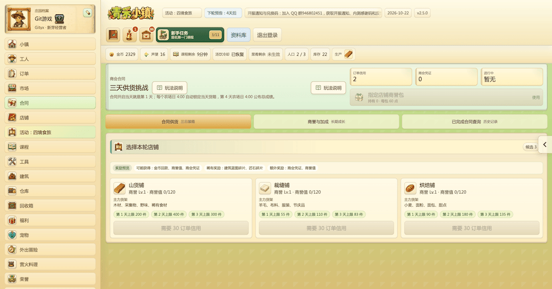Click 退出登录 to log out
Image resolution: width=552 pixels, height=289 pixels.
267,35
